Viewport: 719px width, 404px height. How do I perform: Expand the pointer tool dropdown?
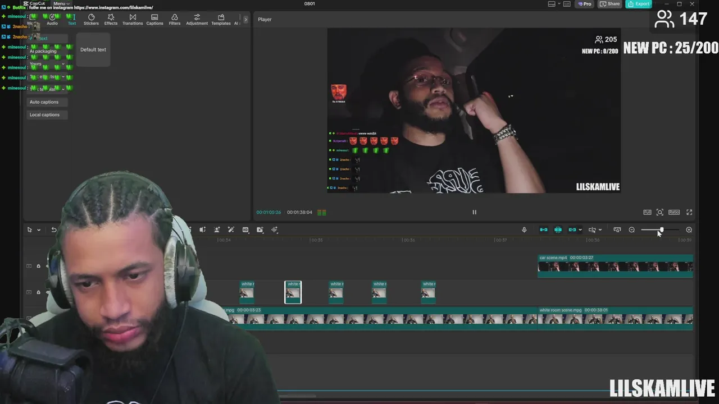click(39, 229)
